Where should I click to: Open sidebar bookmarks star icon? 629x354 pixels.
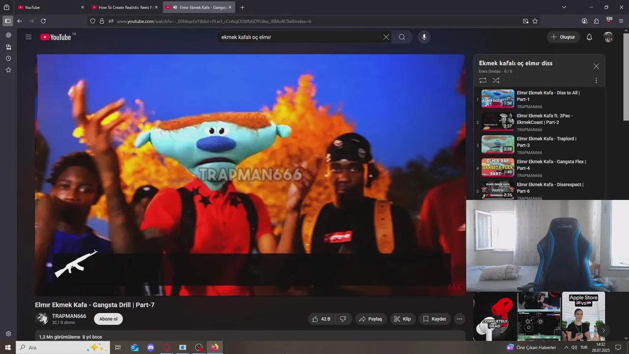8,70
